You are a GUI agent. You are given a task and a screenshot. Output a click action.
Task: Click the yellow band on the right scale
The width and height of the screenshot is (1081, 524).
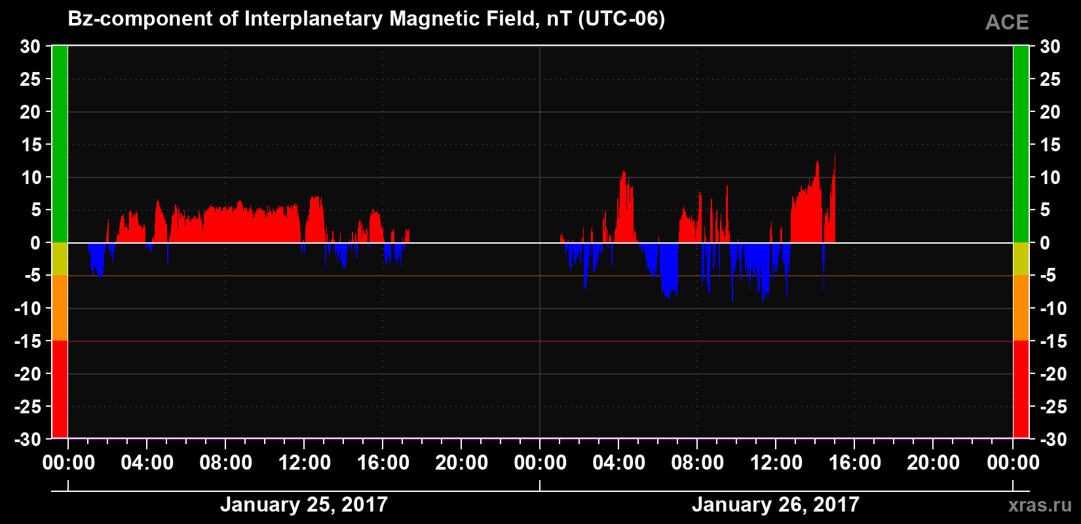tap(1021, 259)
